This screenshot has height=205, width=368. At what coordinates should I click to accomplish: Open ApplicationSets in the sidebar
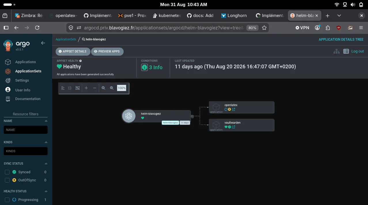(x=28, y=71)
